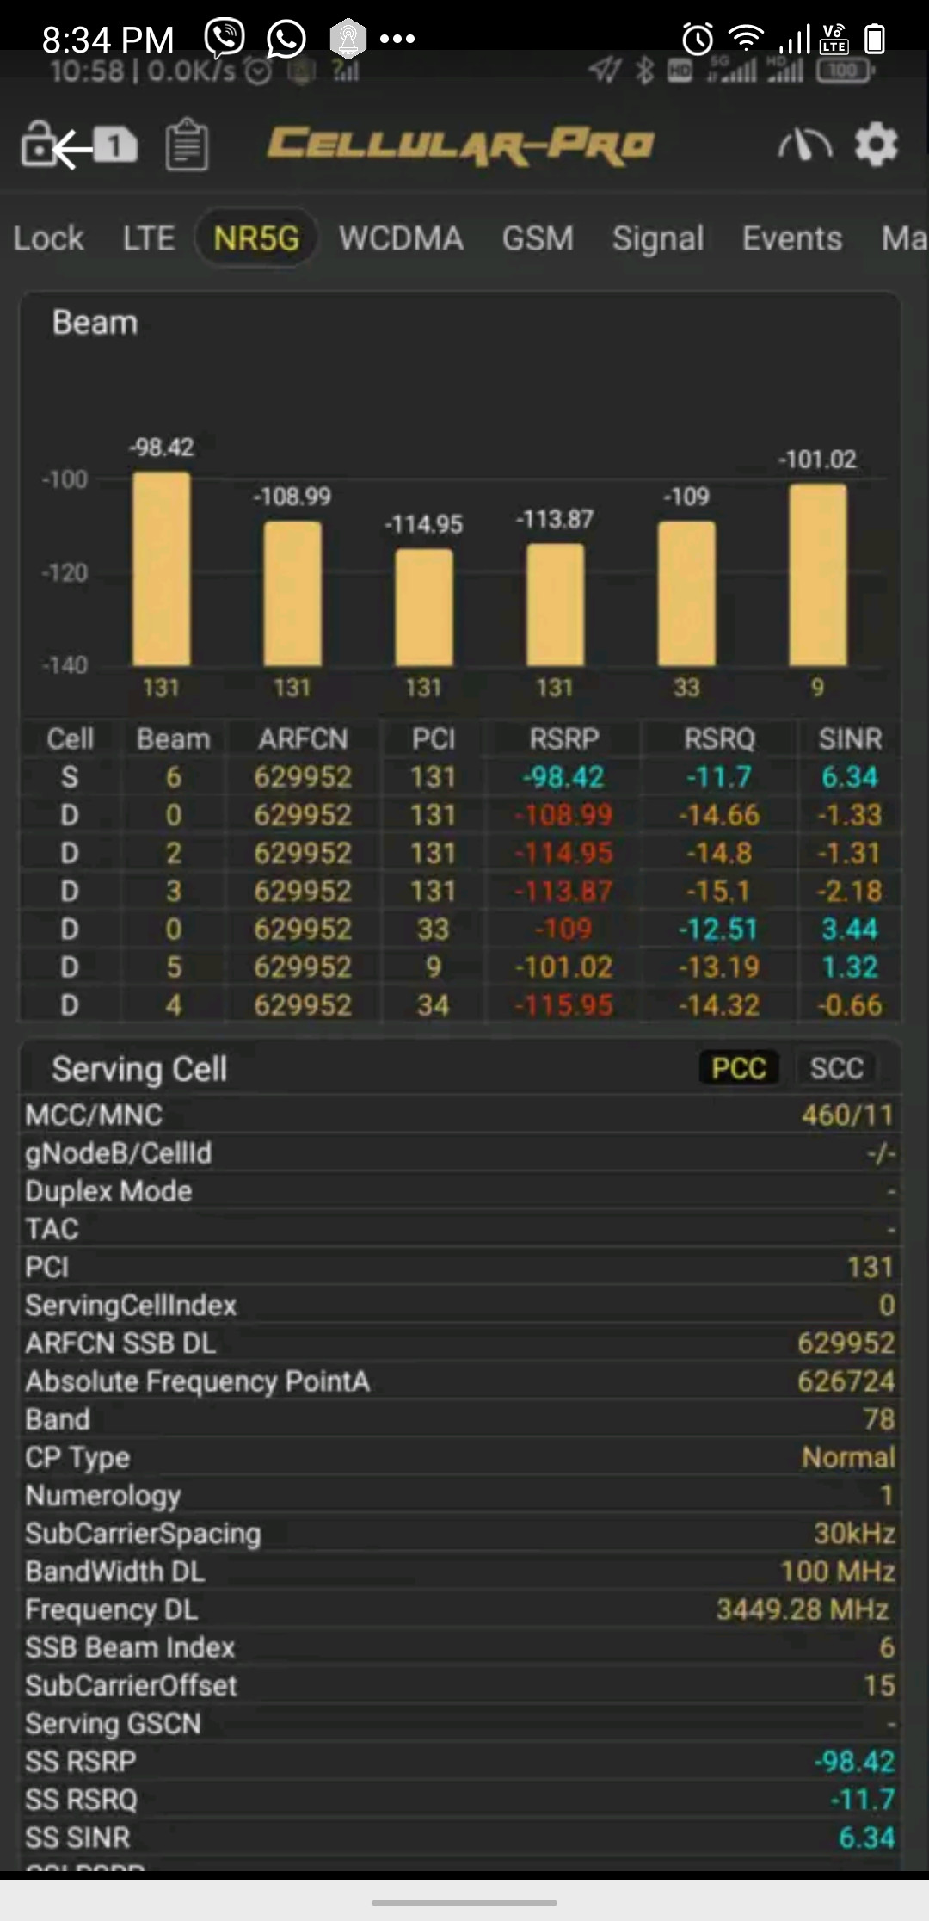
Task: Tap the alarm clock status icon
Action: 698,39
